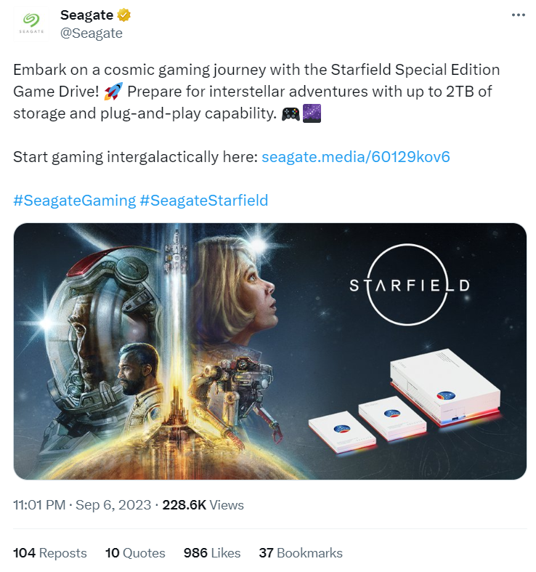Click the 37 Bookmarks count
Image resolution: width=536 pixels, height=572 pixels.
(x=301, y=553)
